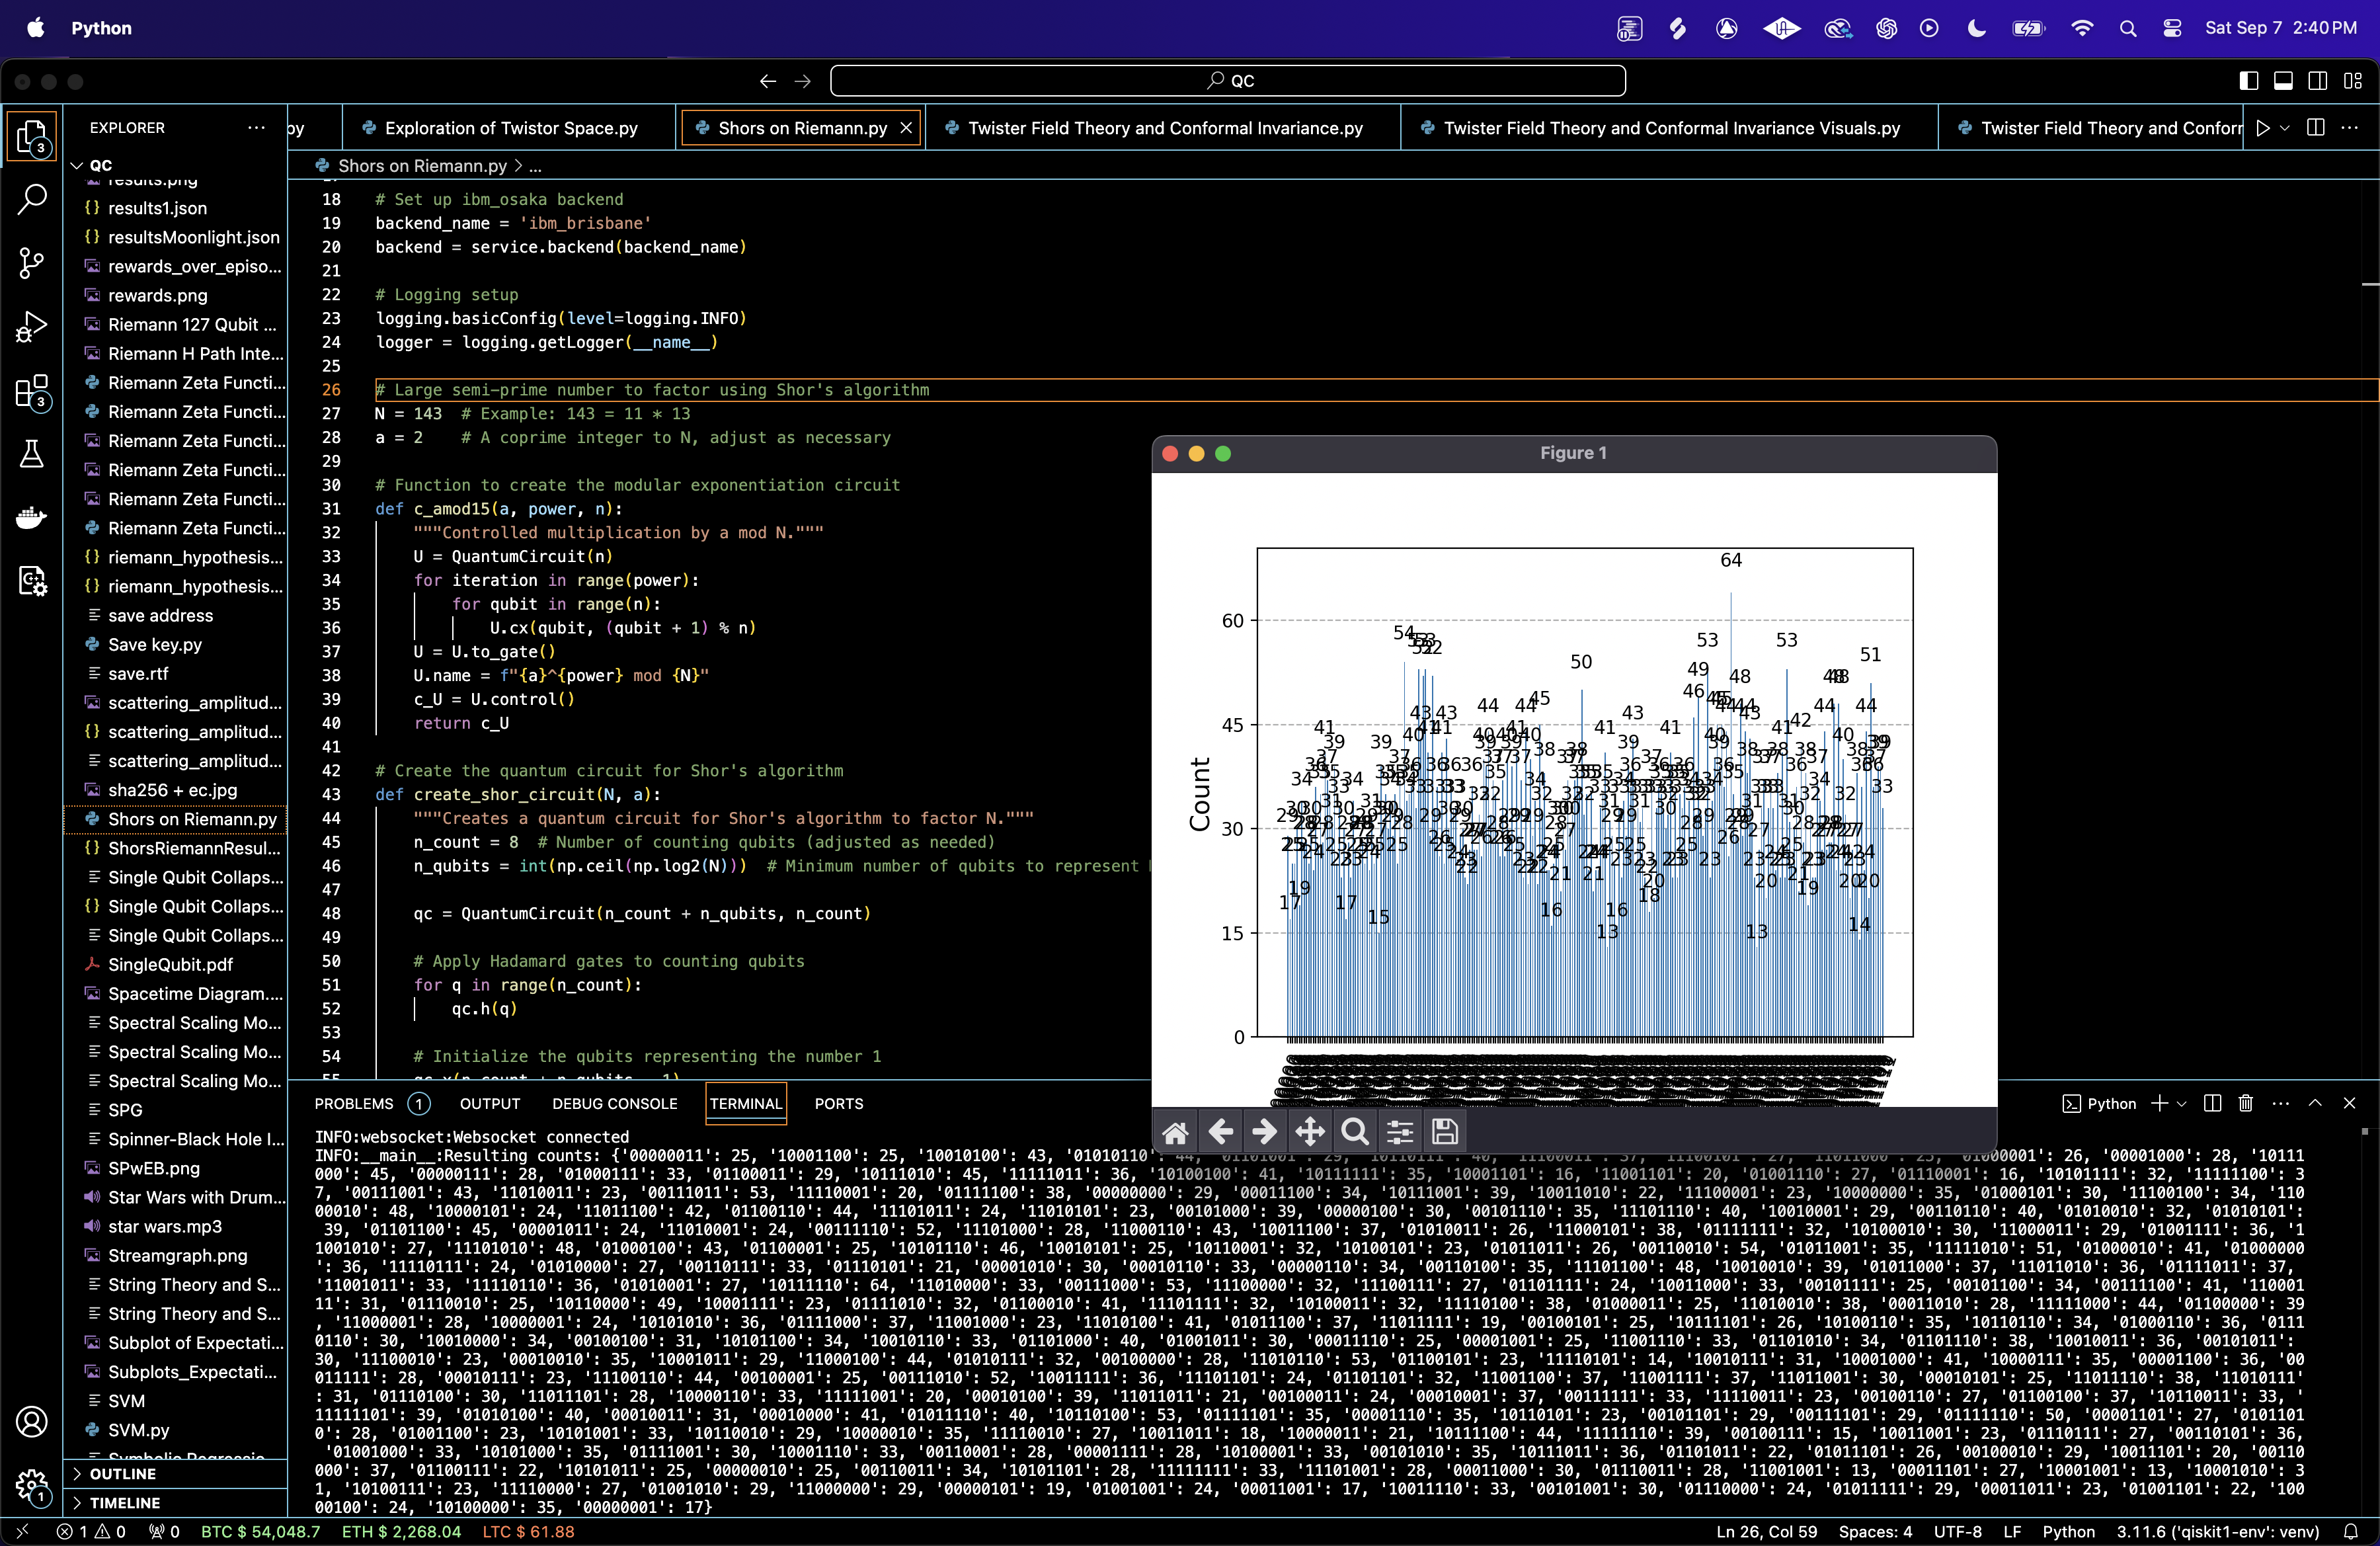Open the Docker view
Image resolution: width=2380 pixels, height=1546 pixels.
tap(32, 517)
